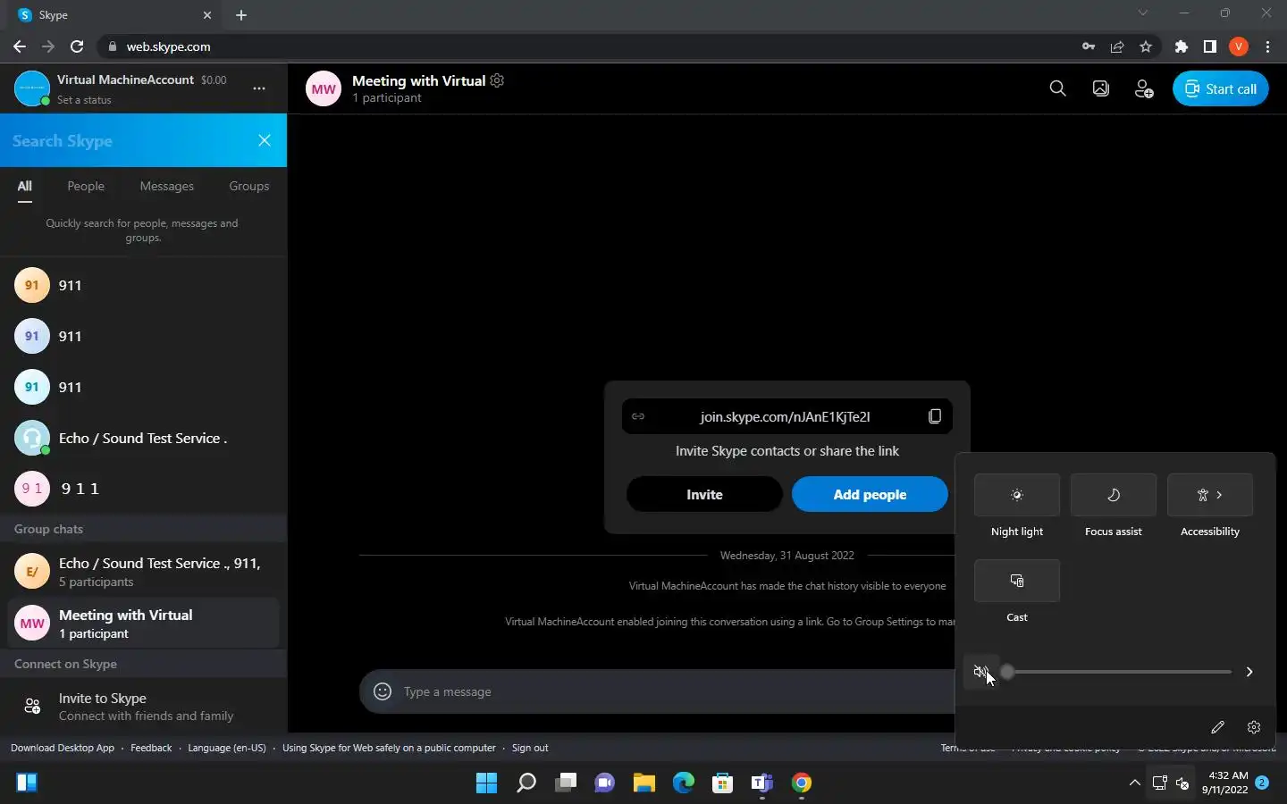This screenshot has height=804, width=1287.
Task: Open the account profile picture avatar
Action: (x=32, y=88)
